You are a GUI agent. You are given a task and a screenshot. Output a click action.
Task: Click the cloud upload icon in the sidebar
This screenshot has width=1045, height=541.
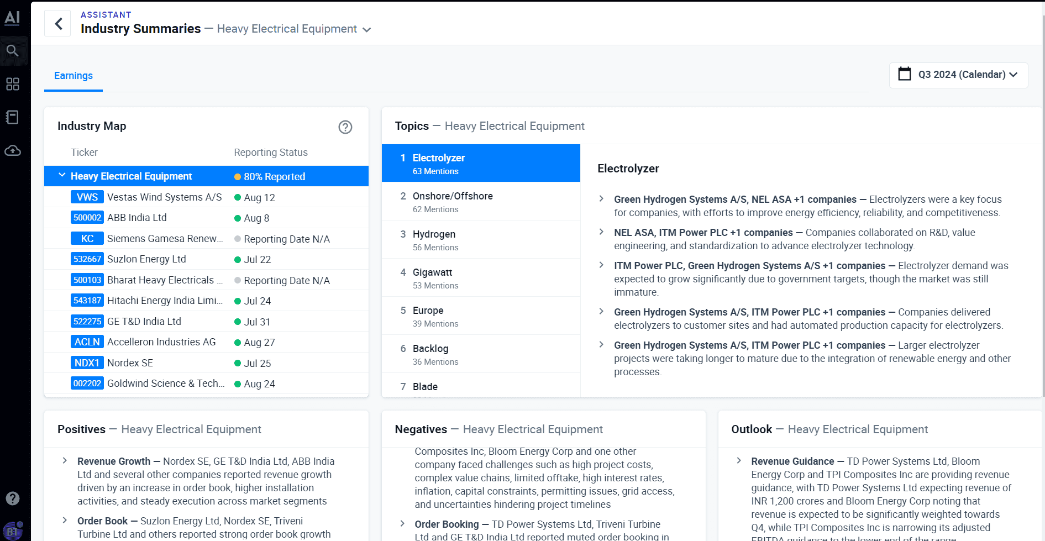point(12,150)
